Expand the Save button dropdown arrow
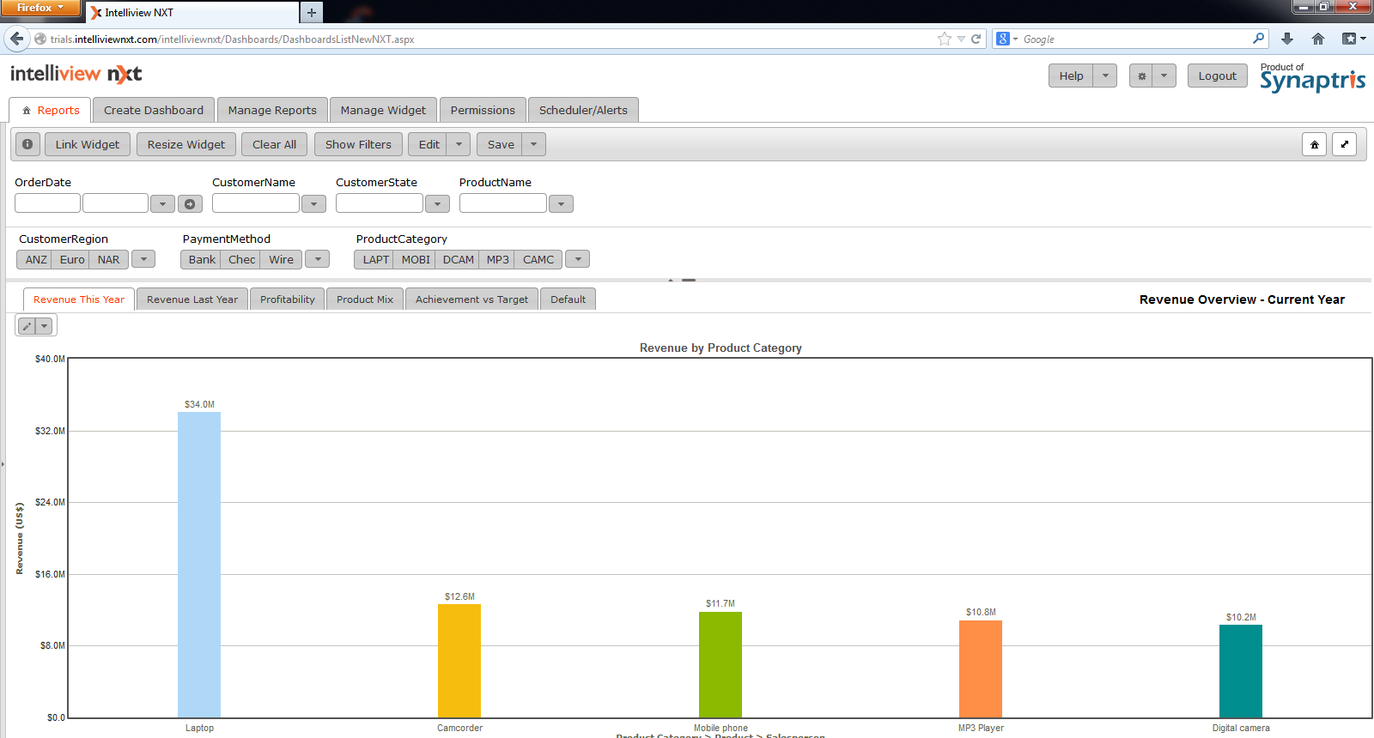 (533, 144)
